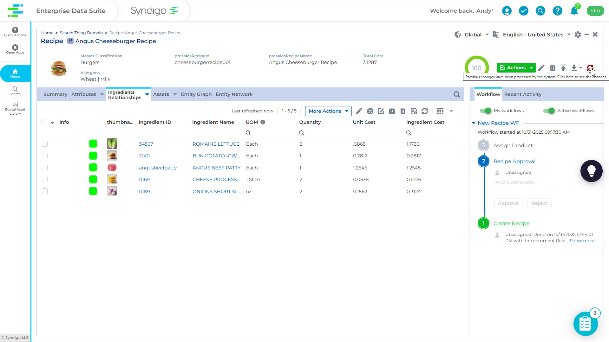Click the angus beef patty thumbnail image
609x342 pixels.
112,167
